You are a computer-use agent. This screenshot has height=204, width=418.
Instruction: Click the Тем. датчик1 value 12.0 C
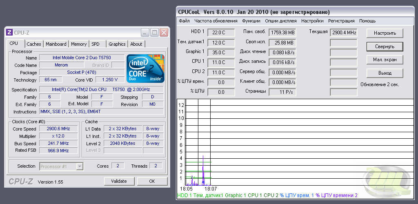click(221, 42)
